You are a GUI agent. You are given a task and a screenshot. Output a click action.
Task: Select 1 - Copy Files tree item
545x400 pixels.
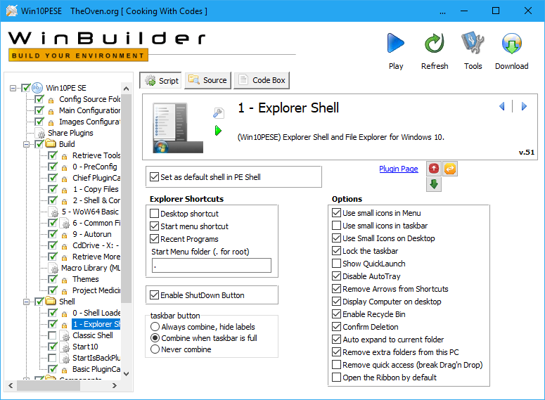[96, 189]
